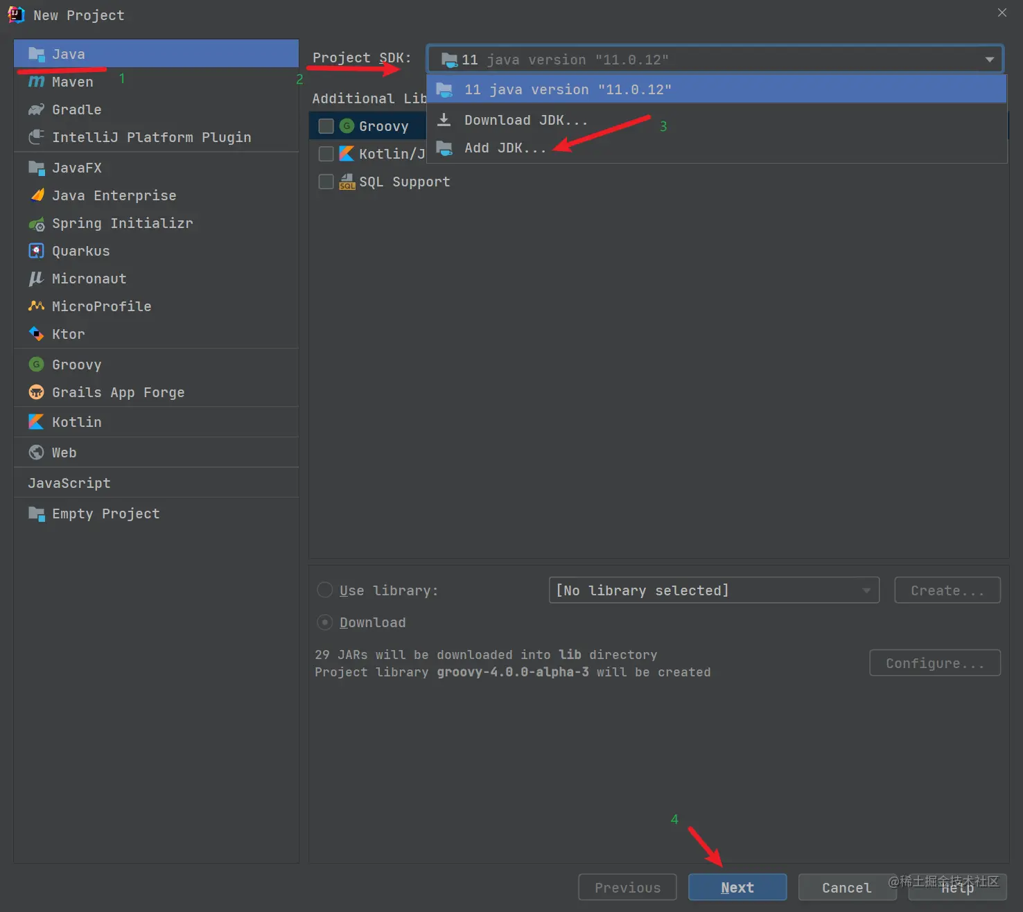1023x912 pixels.
Task: Select the Use library radio button
Action: (324, 590)
